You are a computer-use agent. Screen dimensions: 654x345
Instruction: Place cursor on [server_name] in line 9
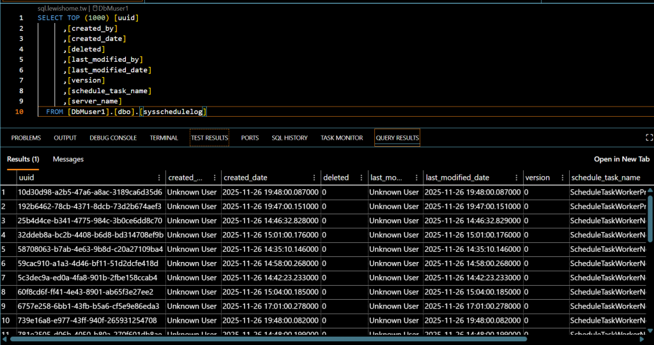coord(95,101)
